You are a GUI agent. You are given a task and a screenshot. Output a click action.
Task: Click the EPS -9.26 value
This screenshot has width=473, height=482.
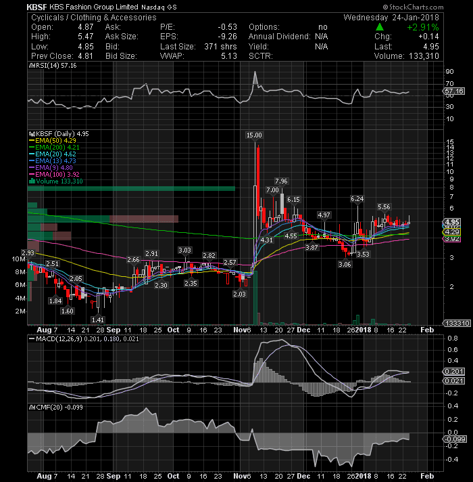click(227, 37)
